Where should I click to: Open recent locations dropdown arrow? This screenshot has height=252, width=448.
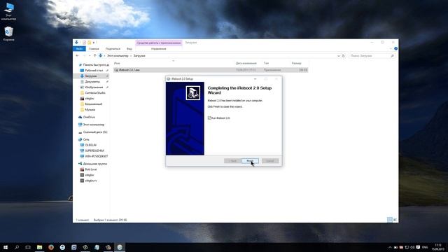pos(90,56)
